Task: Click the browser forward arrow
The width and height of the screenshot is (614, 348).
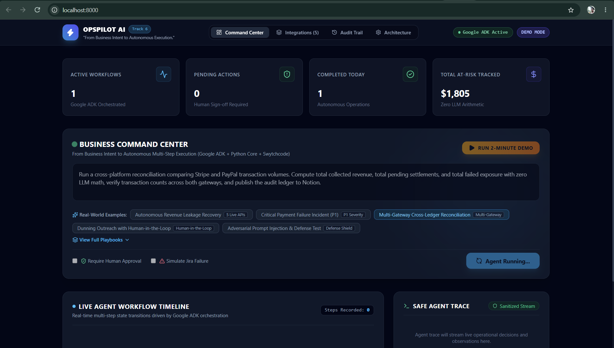Action: 23,10
